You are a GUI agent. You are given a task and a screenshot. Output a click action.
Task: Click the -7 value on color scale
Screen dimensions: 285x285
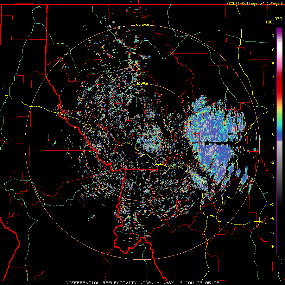272,232
